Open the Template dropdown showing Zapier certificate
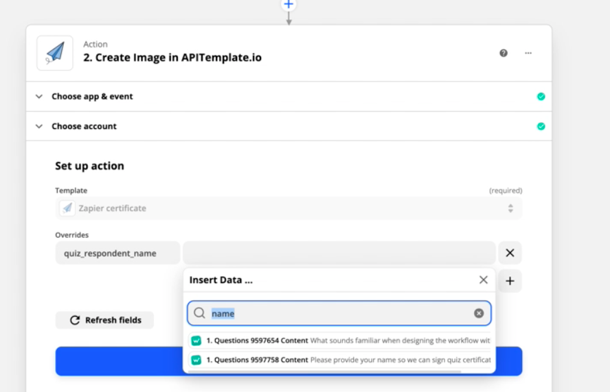 point(289,208)
